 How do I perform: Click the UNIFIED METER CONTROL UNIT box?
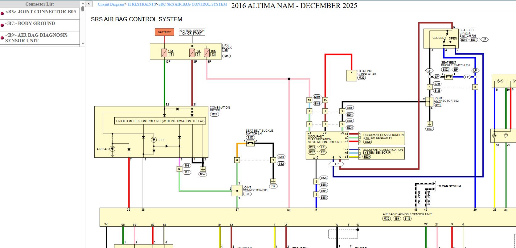160,121
